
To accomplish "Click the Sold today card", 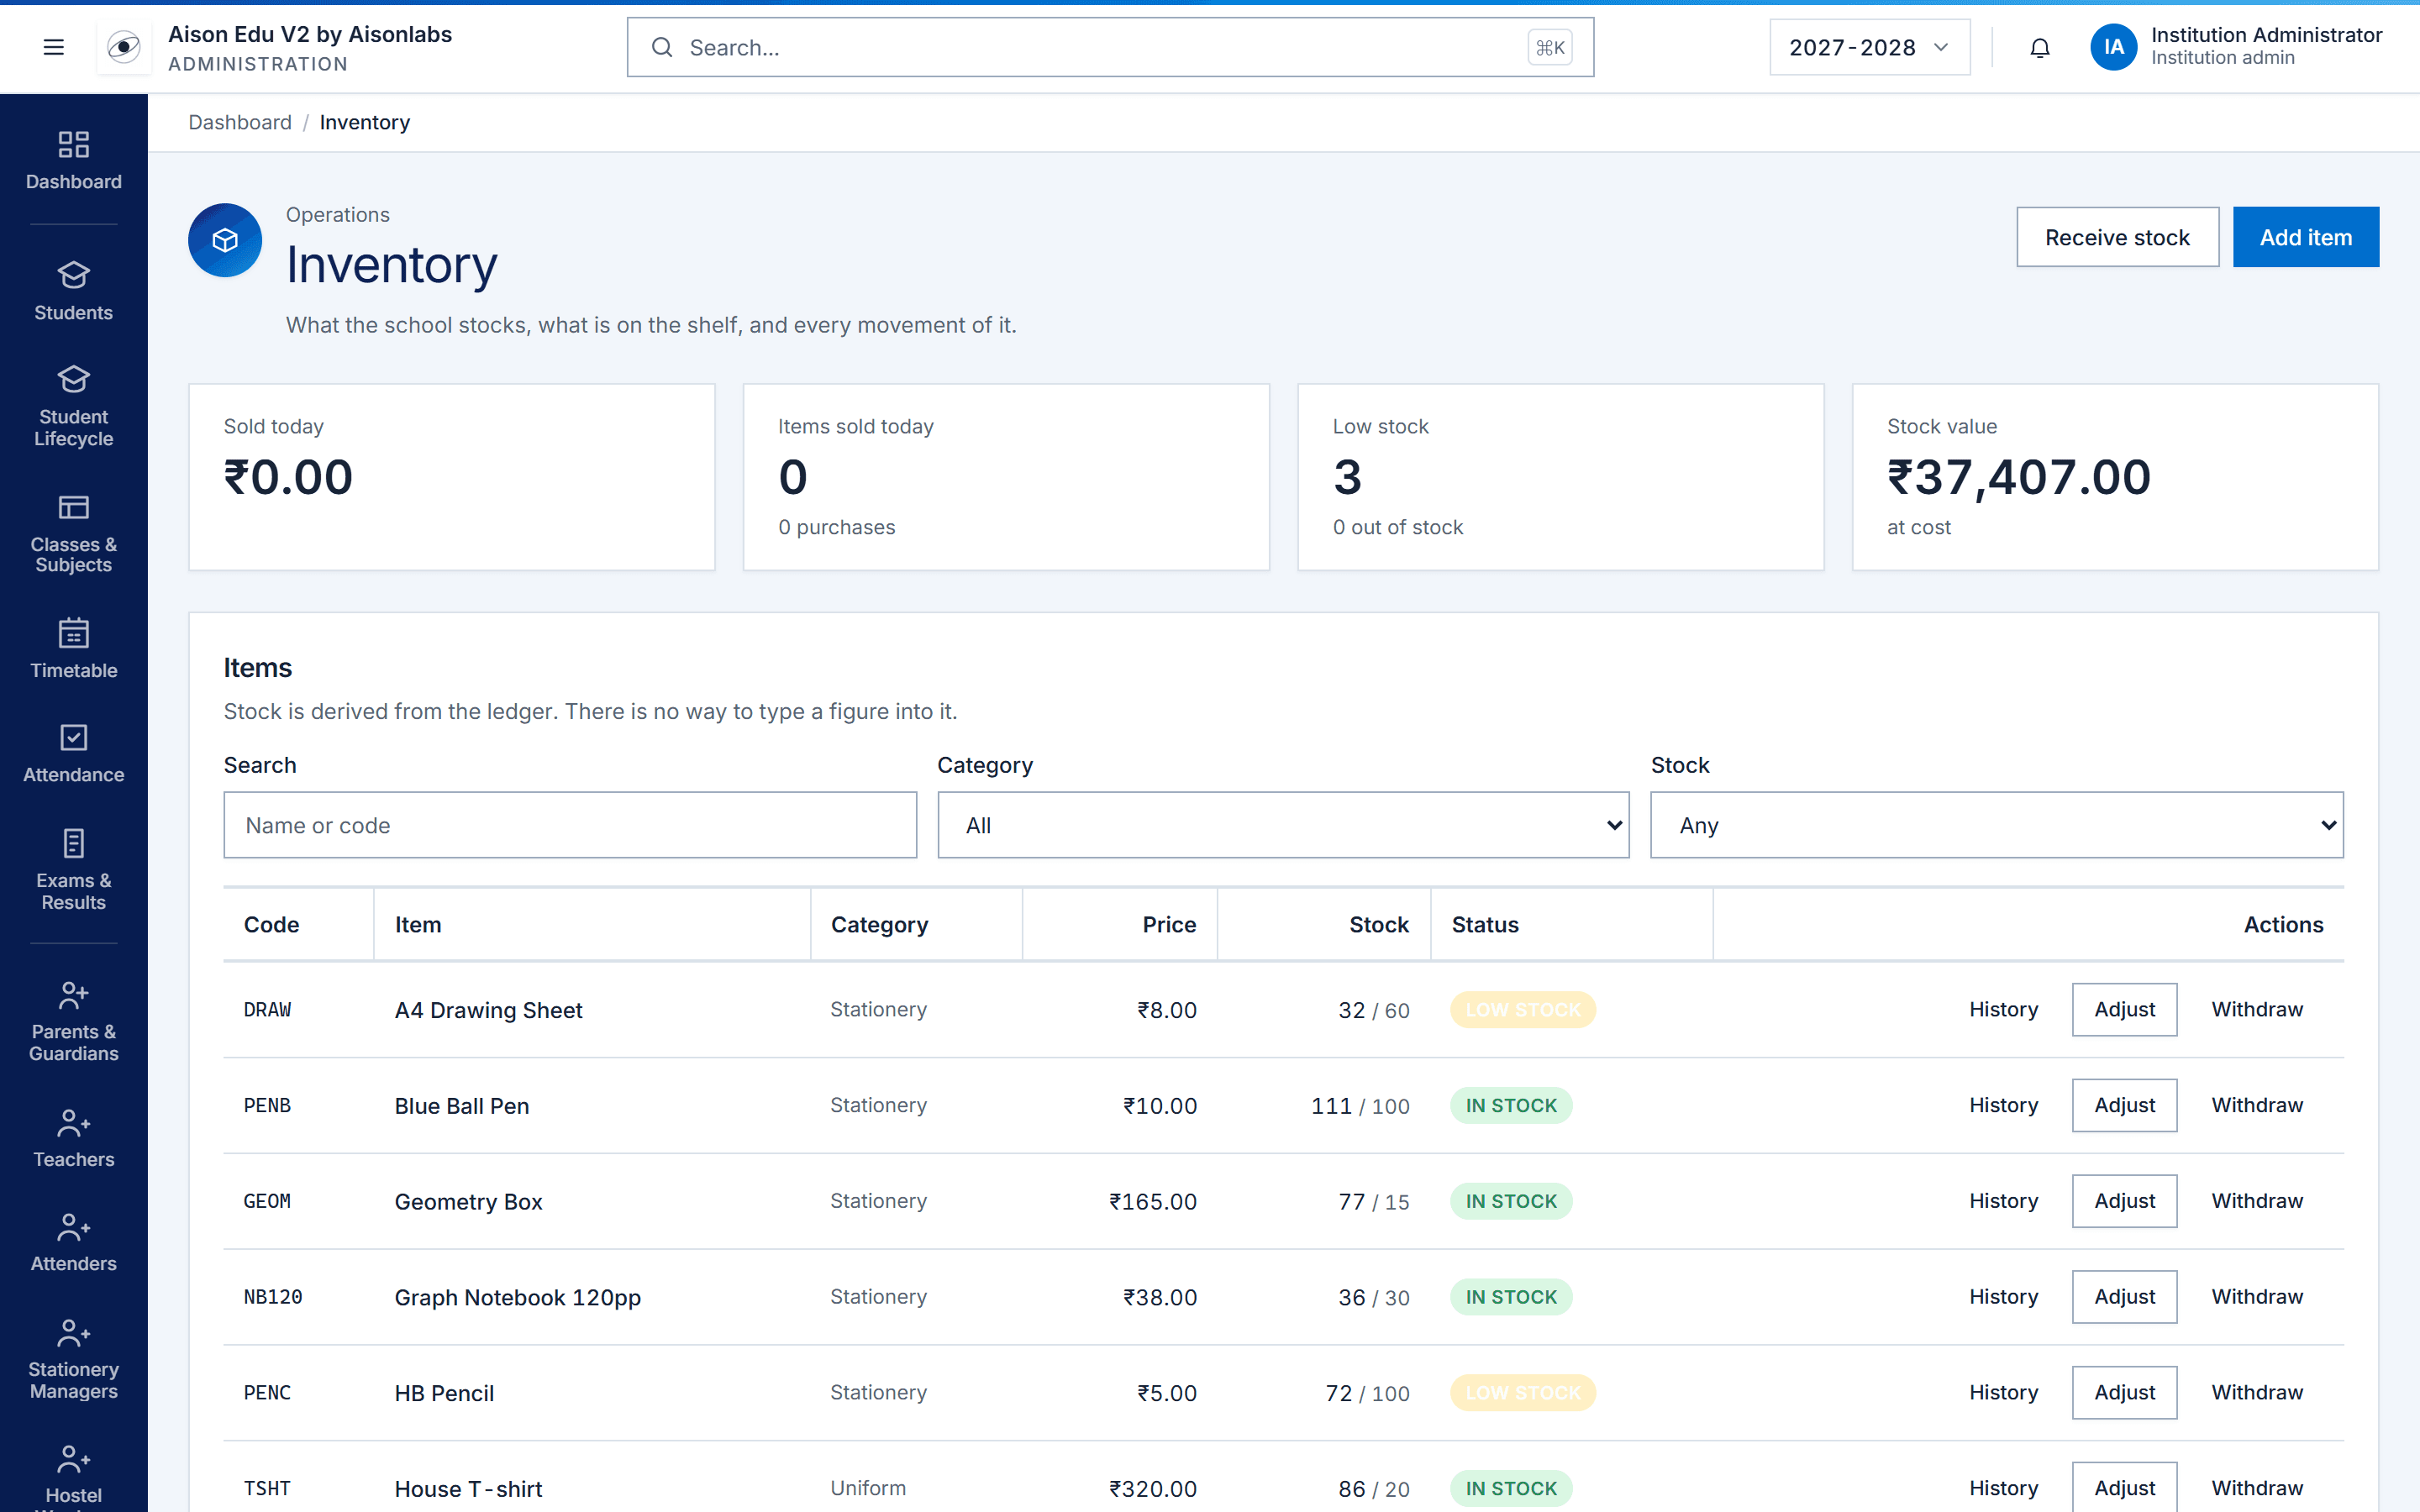I will [452, 477].
